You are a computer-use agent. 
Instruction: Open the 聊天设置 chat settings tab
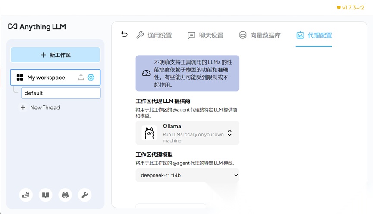click(x=205, y=35)
